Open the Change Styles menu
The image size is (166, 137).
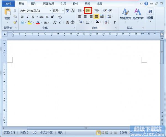pyautogui.click(x=138, y=15)
